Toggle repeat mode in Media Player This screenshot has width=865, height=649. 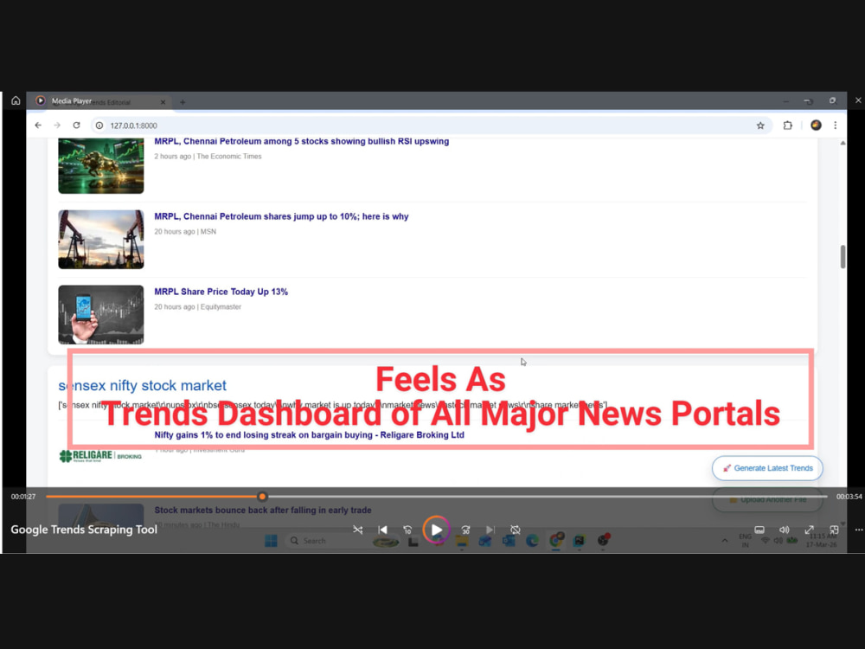516,530
